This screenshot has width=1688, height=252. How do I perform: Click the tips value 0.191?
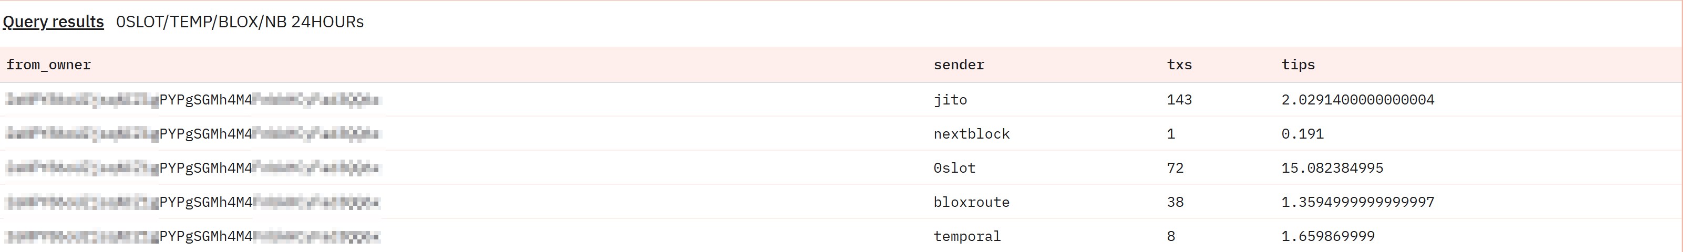pos(1302,133)
